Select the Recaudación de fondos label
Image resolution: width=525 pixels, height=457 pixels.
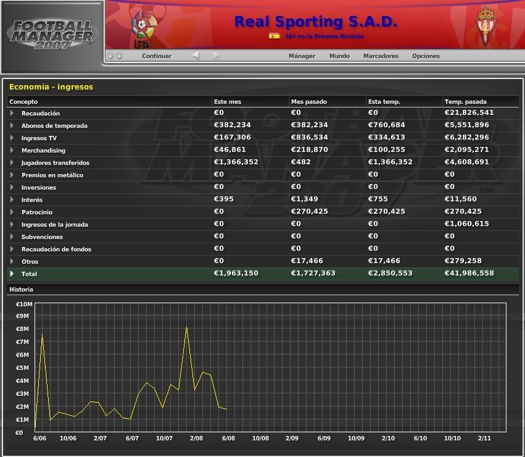pyautogui.click(x=57, y=249)
